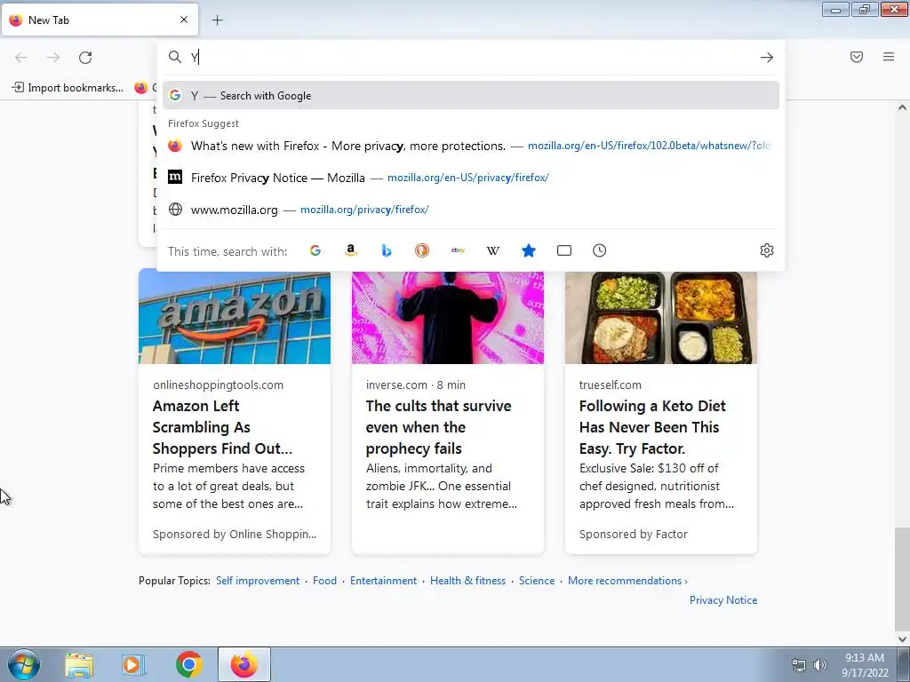Go back to the previous page
Image resolution: width=910 pixels, height=682 pixels.
21,58
